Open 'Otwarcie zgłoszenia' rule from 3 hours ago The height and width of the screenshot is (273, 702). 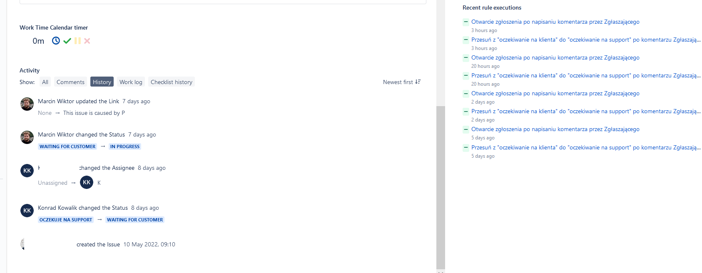(x=555, y=22)
